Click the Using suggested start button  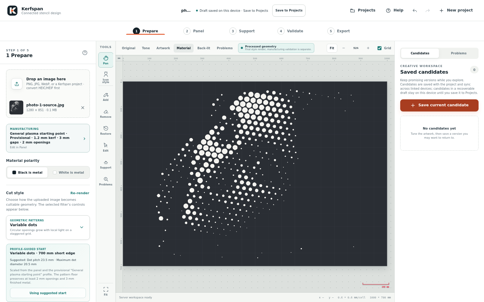pos(48,293)
